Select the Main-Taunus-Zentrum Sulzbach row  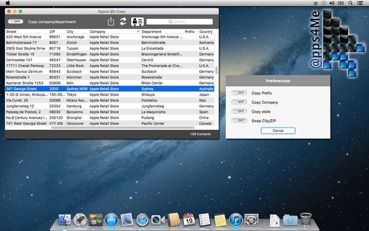coord(110,72)
